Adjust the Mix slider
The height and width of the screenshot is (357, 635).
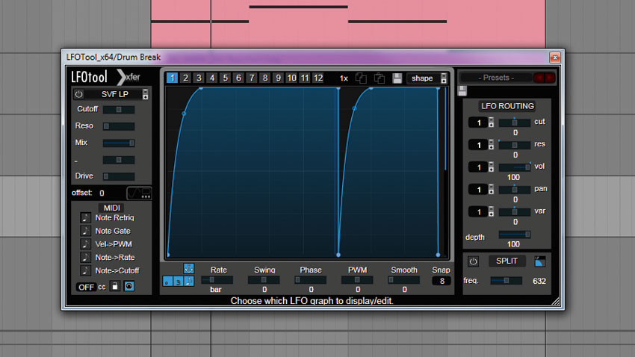point(119,143)
